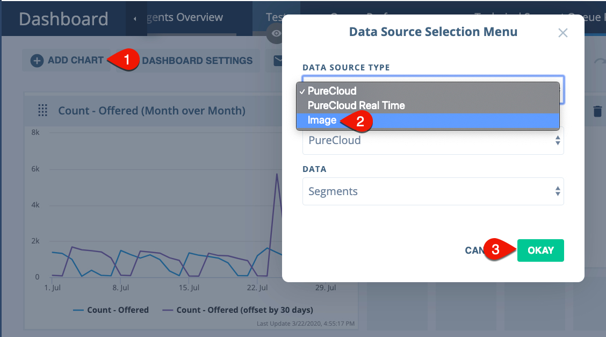The width and height of the screenshot is (606, 337).
Task: Click the ADD CHART label
Action: tap(76, 60)
